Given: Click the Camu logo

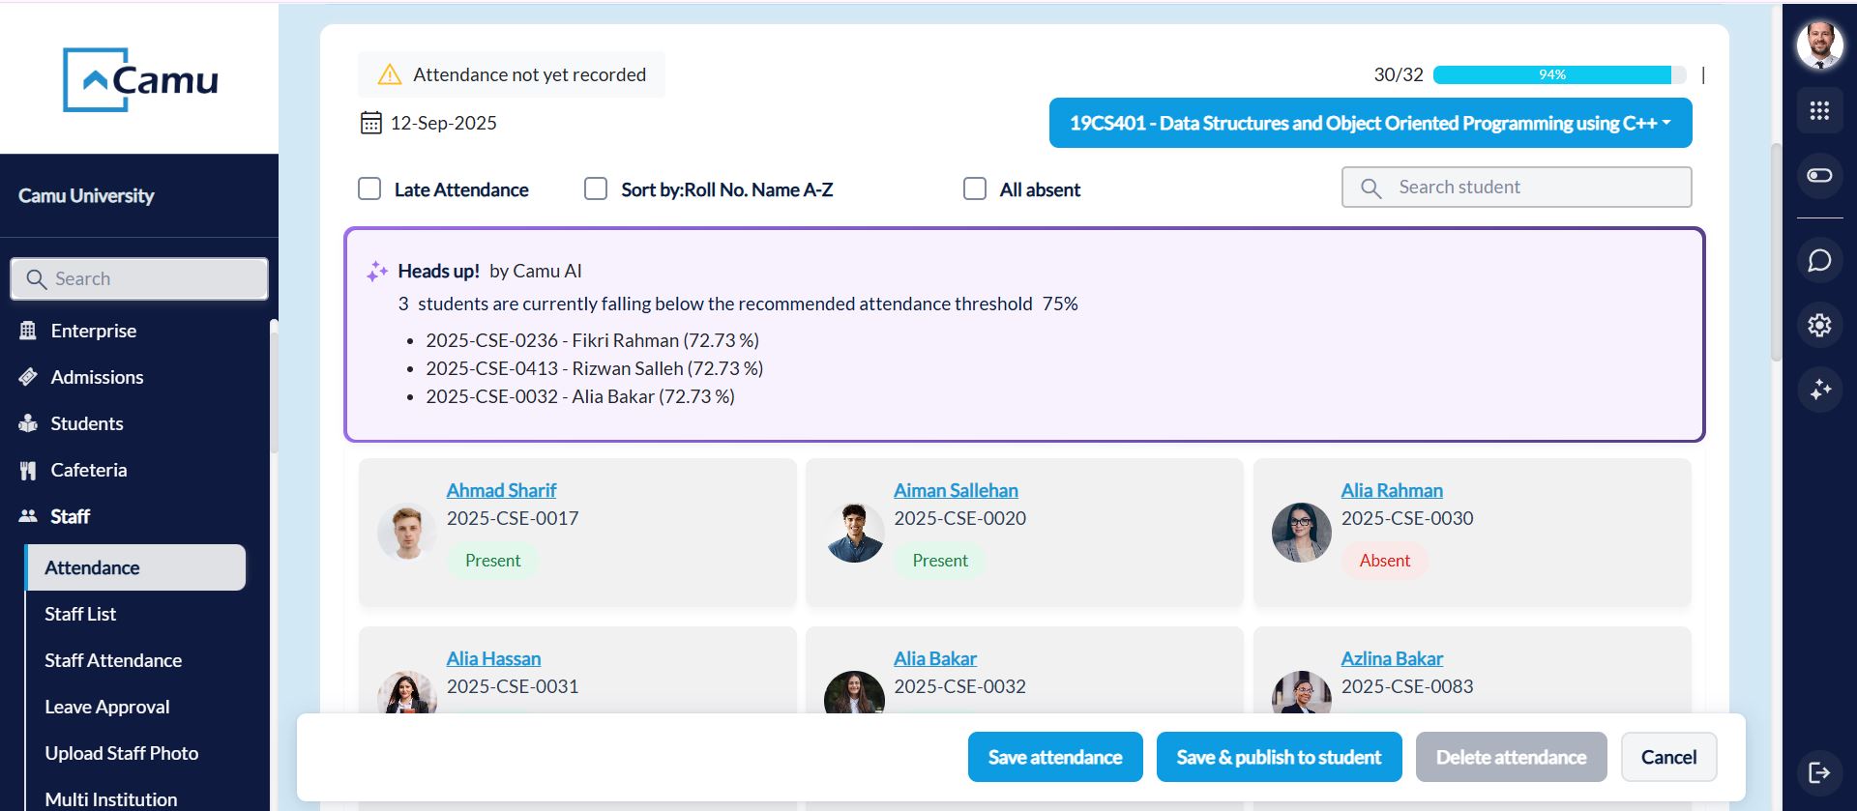Looking at the screenshot, I should pyautogui.click(x=140, y=79).
